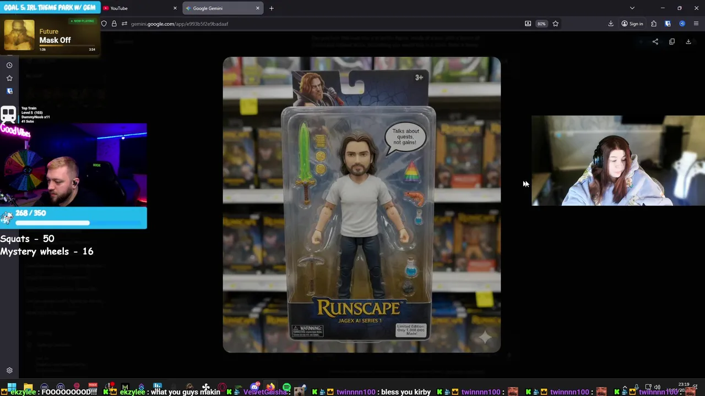Open Spotify from the taskbar
Screen dimensions: 705x396
[x=286, y=388]
